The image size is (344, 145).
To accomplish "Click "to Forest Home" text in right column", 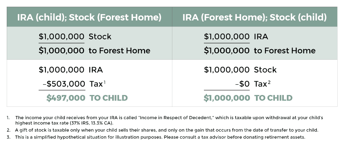I will (285, 51).
